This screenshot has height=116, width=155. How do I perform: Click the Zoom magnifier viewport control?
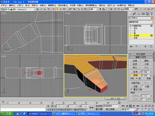click(142, 106)
